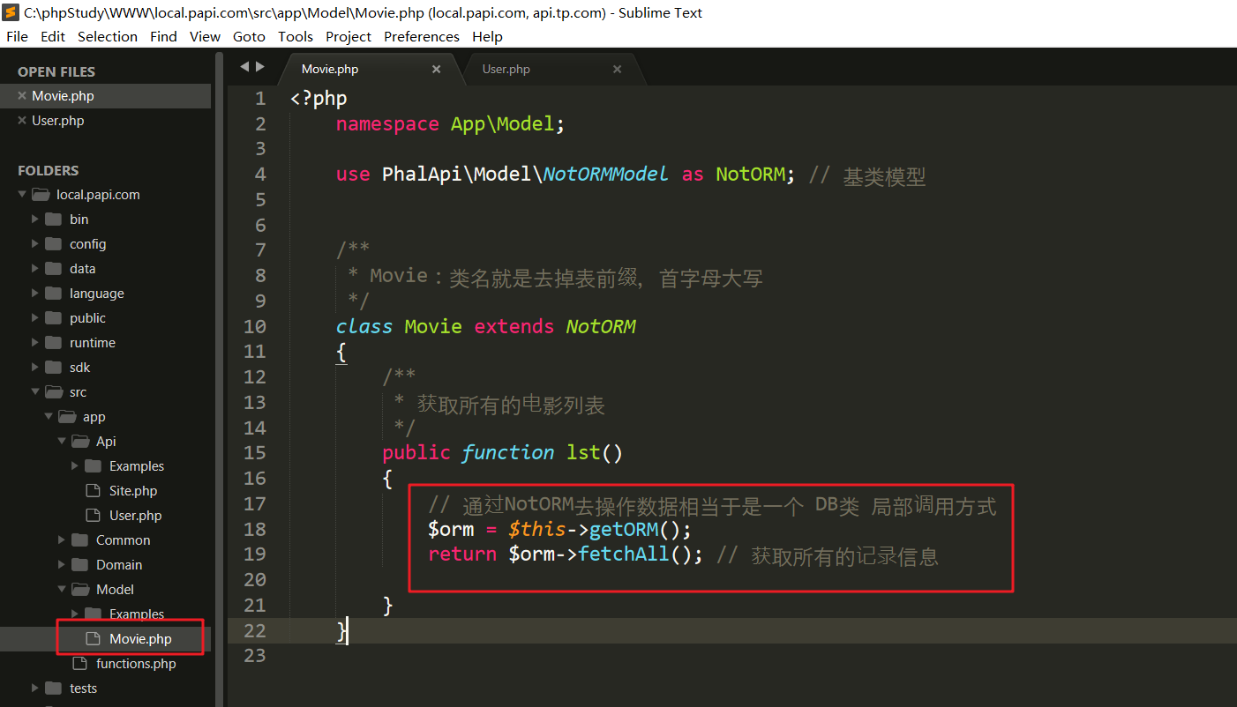Click the Common folder icon
This screenshot has height=707, width=1237.
[79, 540]
